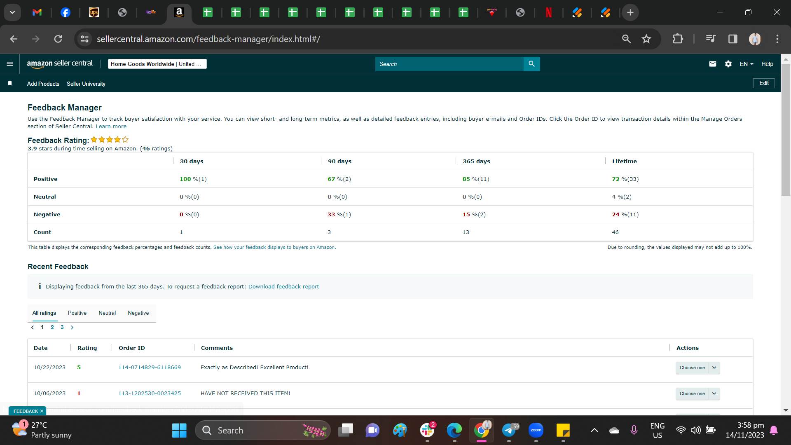Click the search magnifier button in Seller Central
791x445 pixels.
531,64
